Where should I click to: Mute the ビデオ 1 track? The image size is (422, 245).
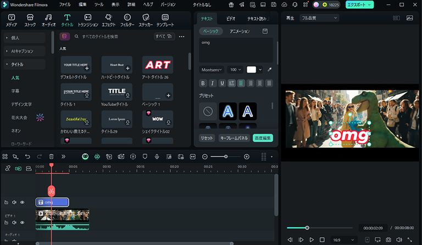(14, 222)
